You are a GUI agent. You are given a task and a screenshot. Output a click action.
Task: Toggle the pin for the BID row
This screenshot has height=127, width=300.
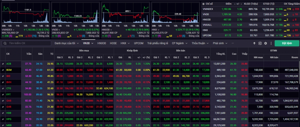coord(3,76)
